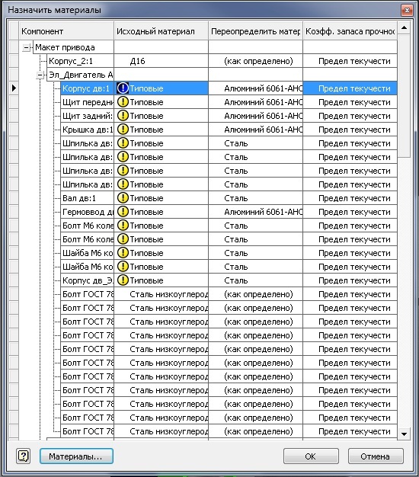Click the scrollbar up arrow
Viewport: 419px width, 477px height.
[404, 28]
